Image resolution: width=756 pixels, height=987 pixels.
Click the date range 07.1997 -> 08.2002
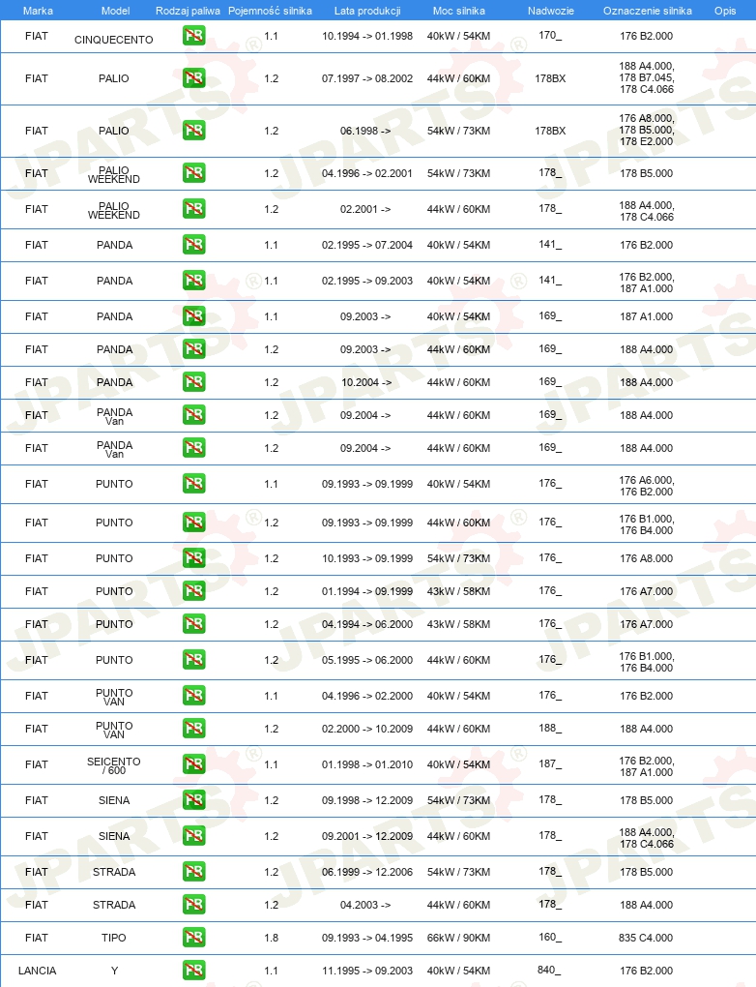click(367, 78)
